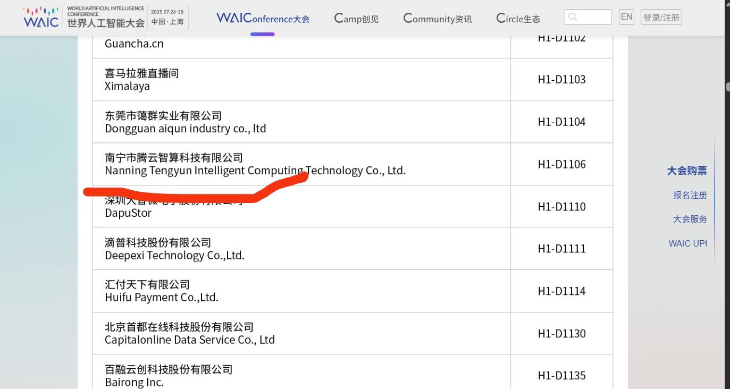Select 汇付天下有限公司 text

[x=147, y=285]
